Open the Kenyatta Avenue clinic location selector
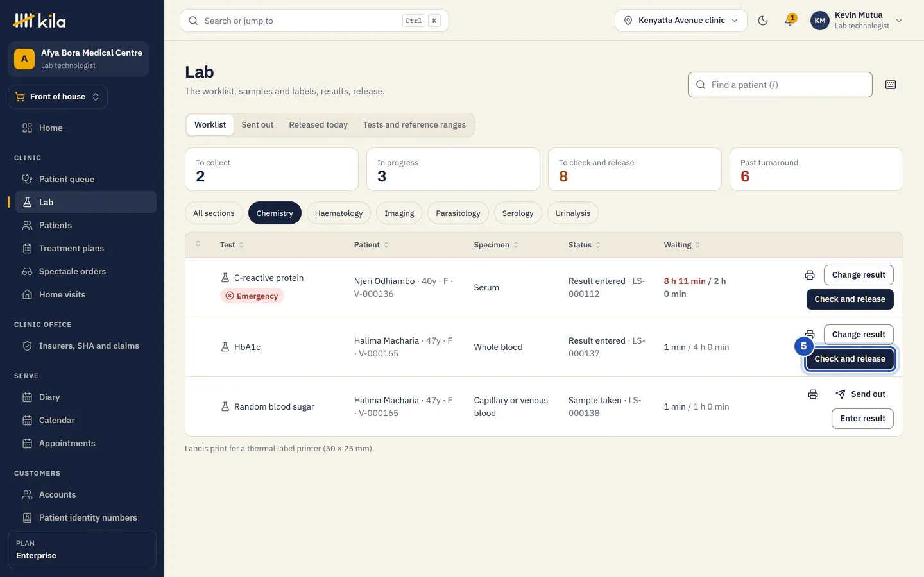Screen dimensions: 924x577 (x=681, y=21)
